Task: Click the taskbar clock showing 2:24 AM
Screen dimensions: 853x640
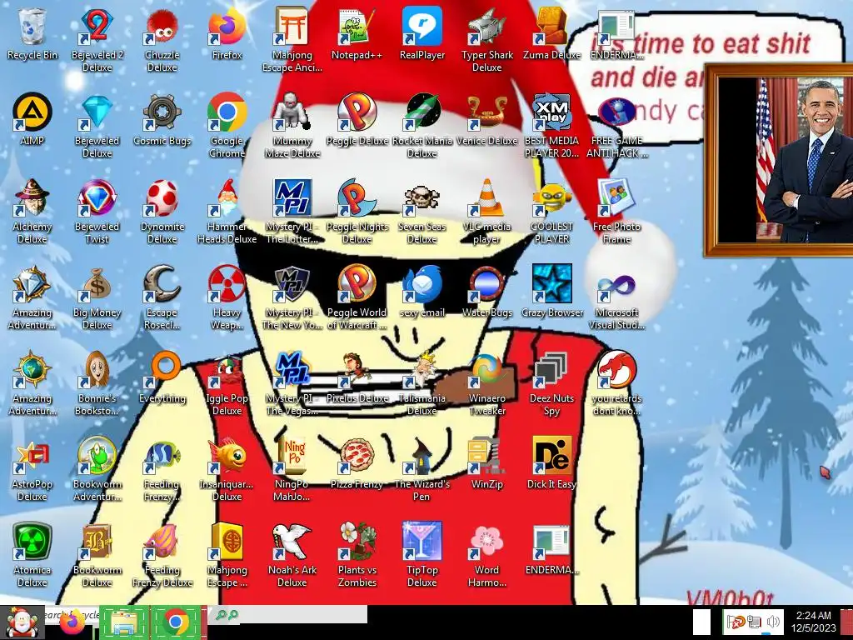Action: click(813, 622)
